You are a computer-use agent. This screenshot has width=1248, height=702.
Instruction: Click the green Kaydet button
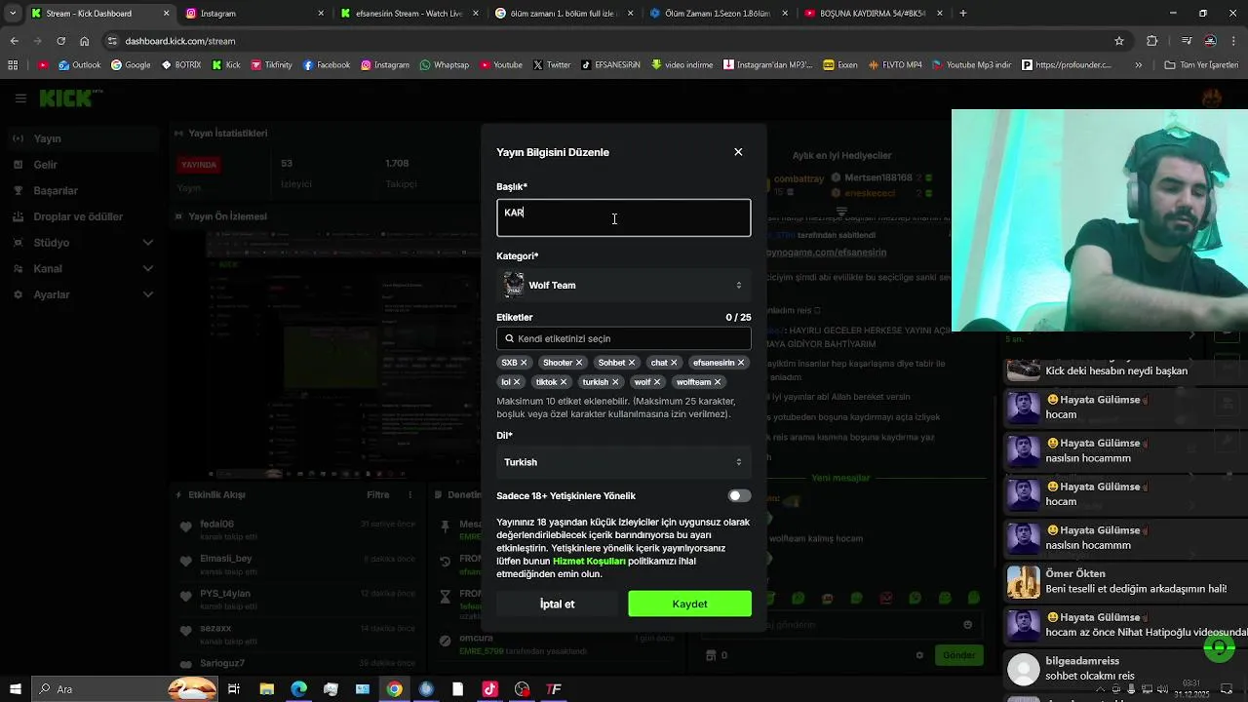pyautogui.click(x=689, y=604)
